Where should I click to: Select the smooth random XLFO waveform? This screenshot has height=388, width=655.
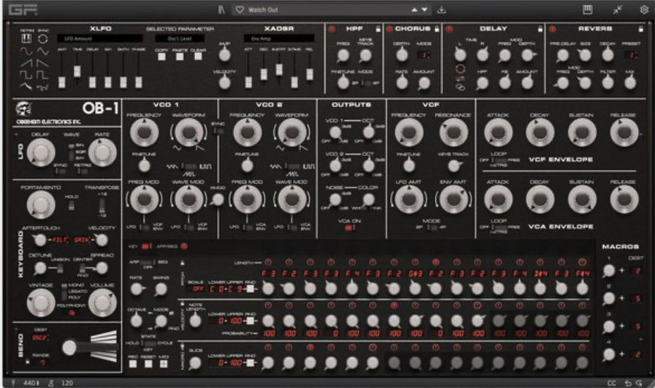coord(26,86)
